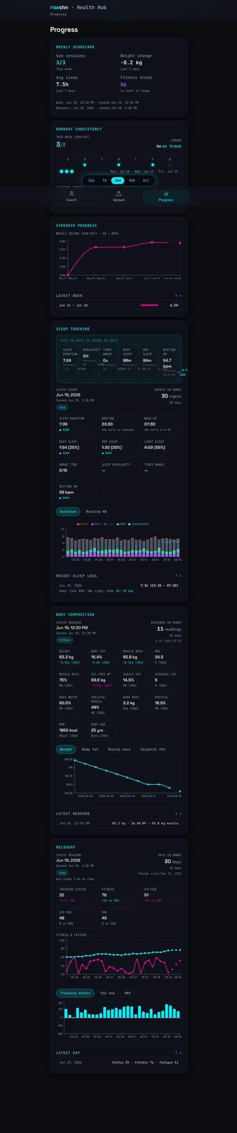This screenshot has width=237, height=1133.
Task: Click the Muscle Mass 65.8 kg card
Action: pos(135,657)
